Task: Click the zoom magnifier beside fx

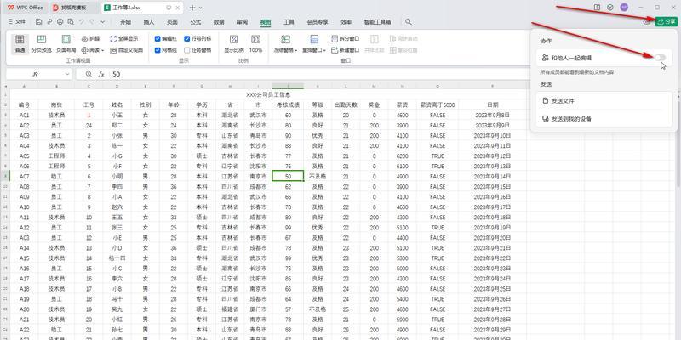Action: (89, 74)
